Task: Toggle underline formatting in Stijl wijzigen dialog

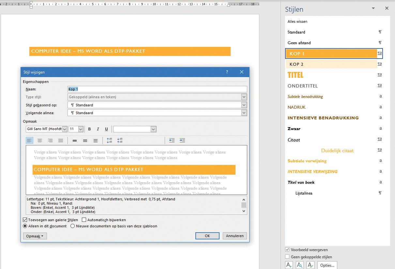Action: pos(106,129)
